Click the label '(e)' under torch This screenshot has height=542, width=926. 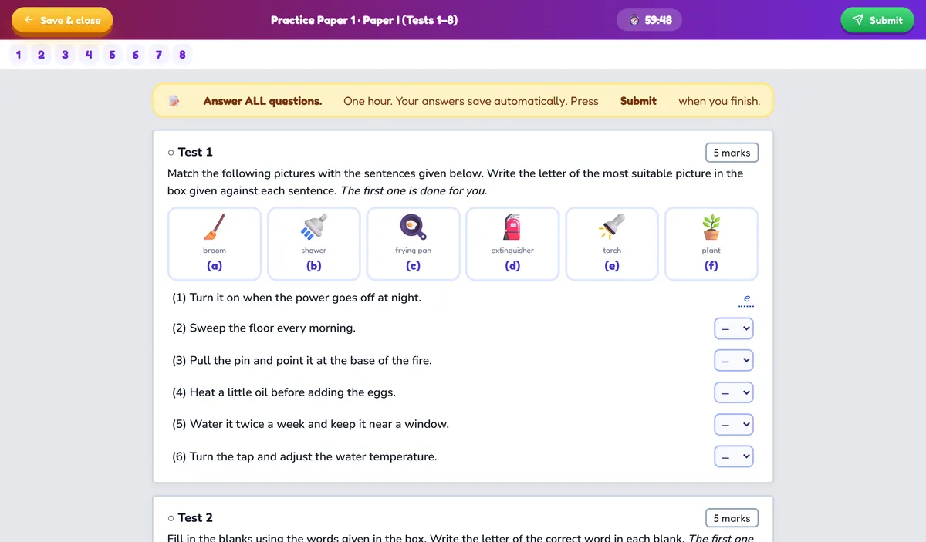point(612,266)
